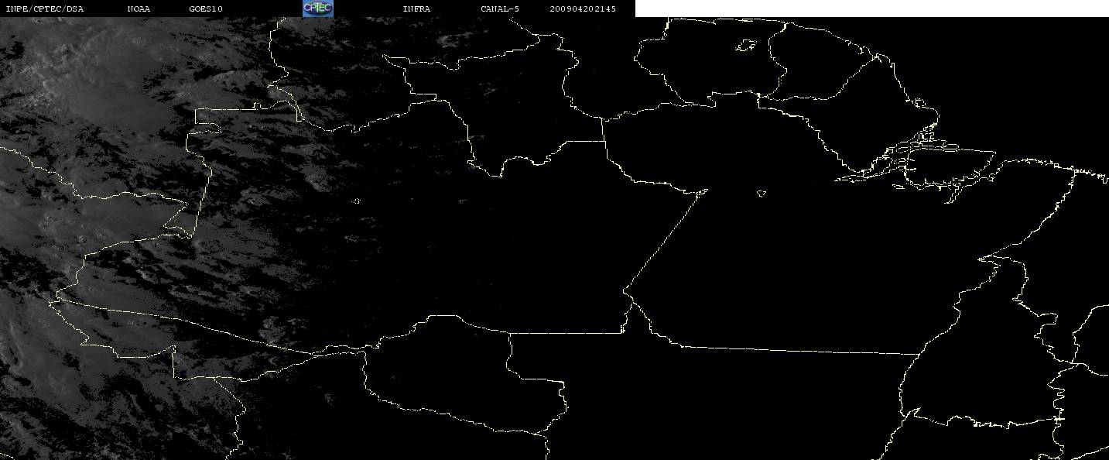Click the GOES10 satellite label
The width and height of the screenshot is (1109, 460).
206,9
